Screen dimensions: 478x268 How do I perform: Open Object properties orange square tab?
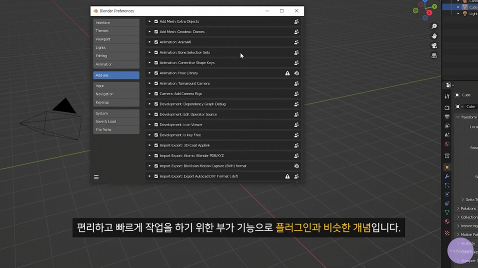pyautogui.click(x=447, y=167)
